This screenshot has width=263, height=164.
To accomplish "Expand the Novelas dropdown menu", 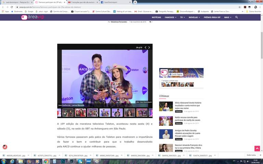I will click(194, 17).
